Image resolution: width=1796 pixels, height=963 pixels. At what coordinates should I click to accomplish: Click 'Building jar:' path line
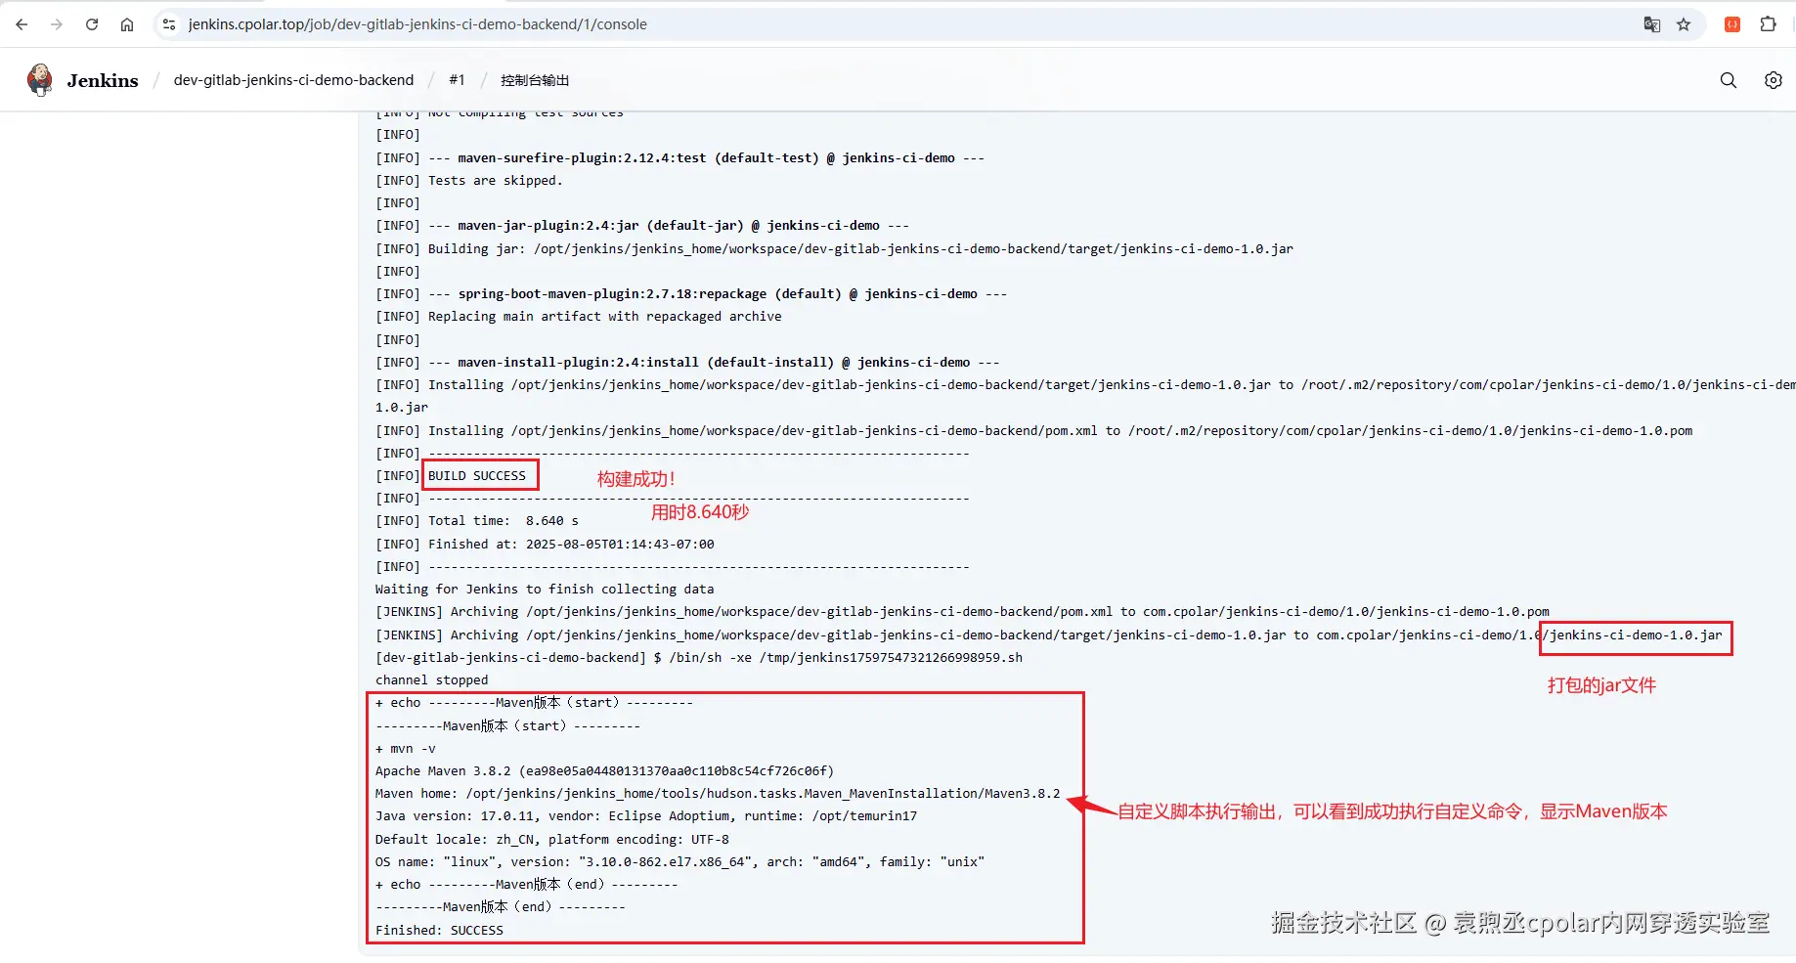tap(834, 249)
